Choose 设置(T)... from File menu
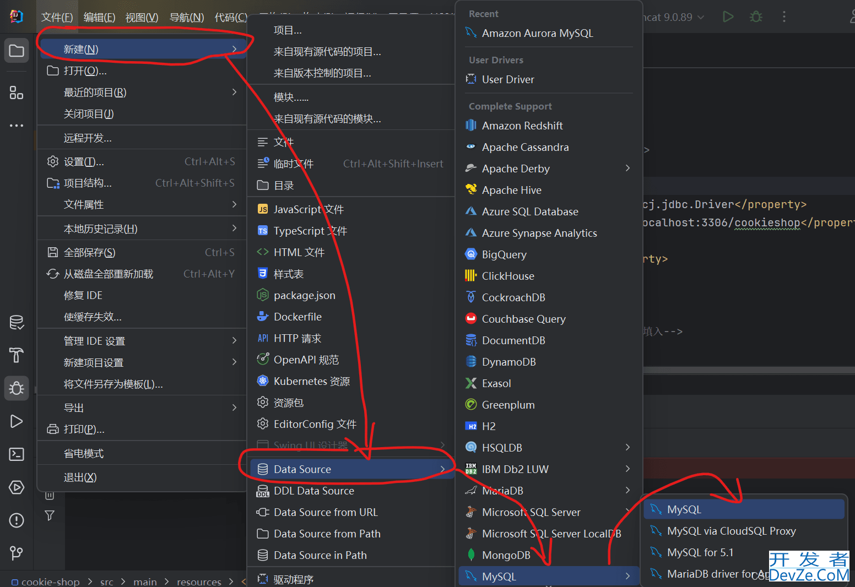The width and height of the screenshot is (855, 587). (143, 161)
